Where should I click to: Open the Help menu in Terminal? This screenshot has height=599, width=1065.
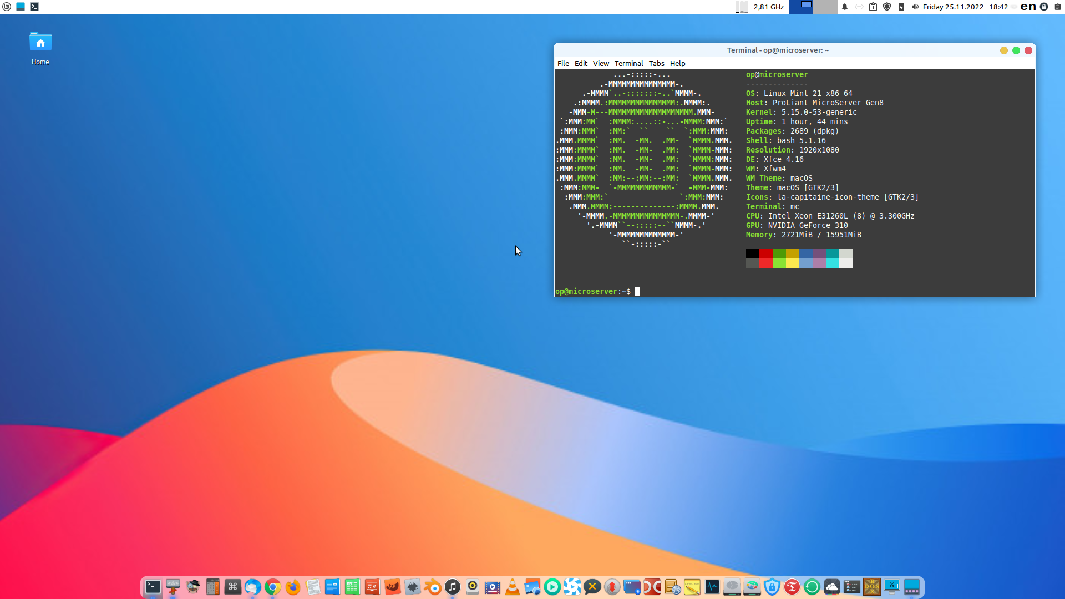677,63
